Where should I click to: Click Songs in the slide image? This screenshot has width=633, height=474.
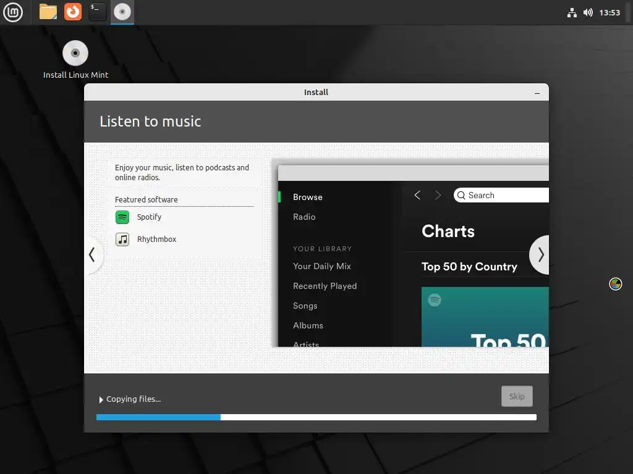tap(305, 306)
